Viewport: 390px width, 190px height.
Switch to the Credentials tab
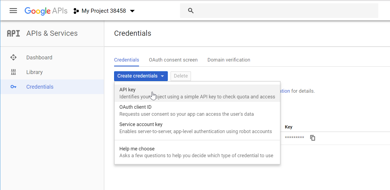point(127,60)
